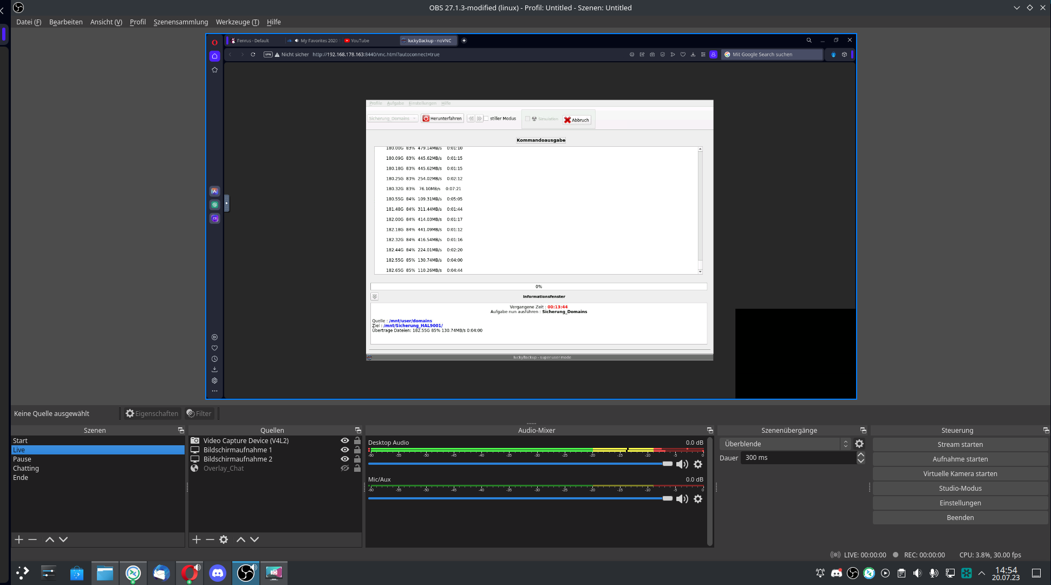Screen dimensions: 1051x585
Task: Undock the Quellen panel
Action: [358, 430]
